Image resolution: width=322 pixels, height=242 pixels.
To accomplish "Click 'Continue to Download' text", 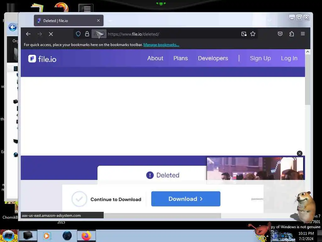I will pyautogui.click(x=116, y=199).
